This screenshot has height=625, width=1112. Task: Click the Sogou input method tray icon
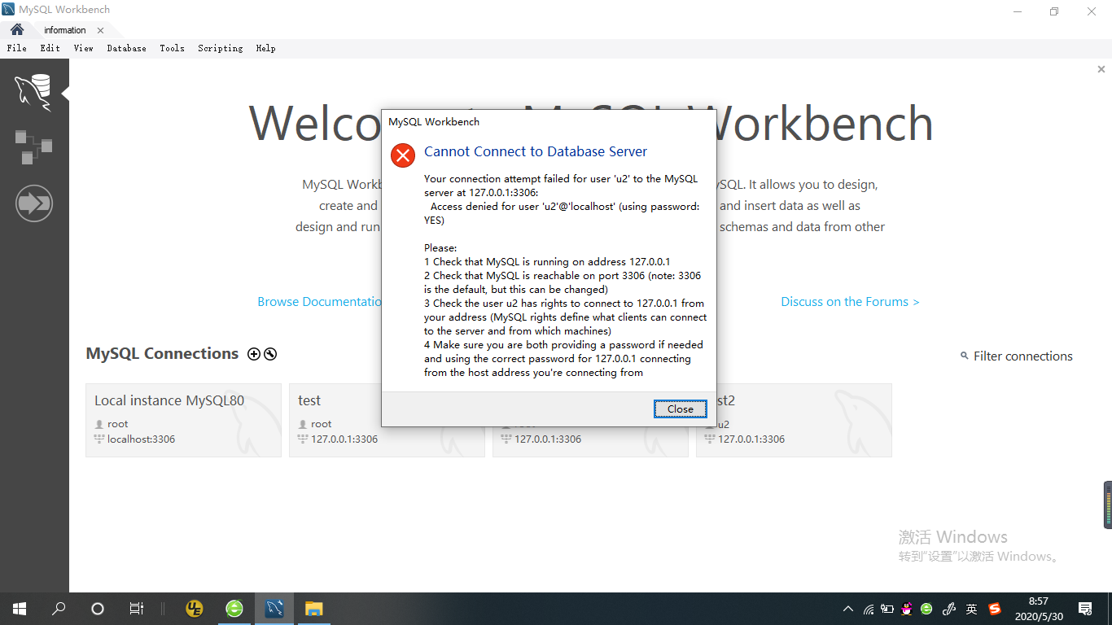(995, 609)
